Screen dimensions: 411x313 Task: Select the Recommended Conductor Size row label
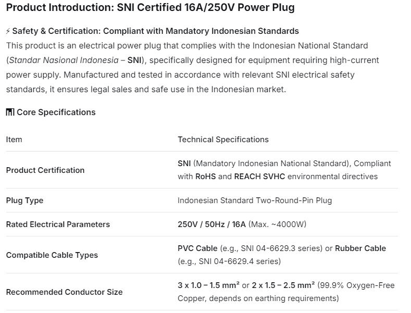click(x=64, y=292)
